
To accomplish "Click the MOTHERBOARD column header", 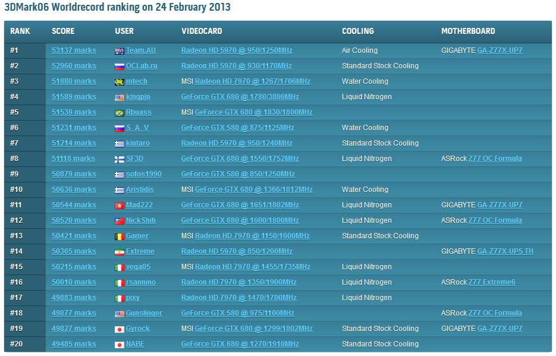I will coord(468,31).
